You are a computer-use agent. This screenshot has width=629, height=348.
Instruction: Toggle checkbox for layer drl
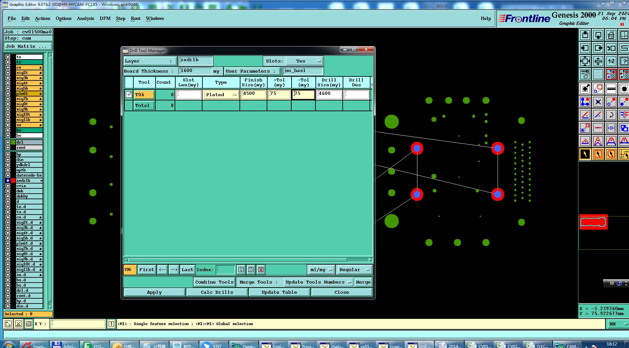point(8,142)
